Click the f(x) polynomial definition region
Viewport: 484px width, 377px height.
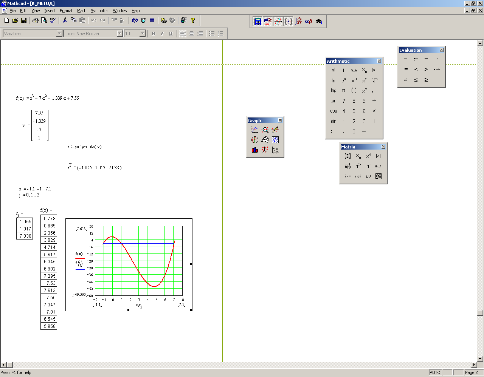pyautogui.click(x=48, y=98)
